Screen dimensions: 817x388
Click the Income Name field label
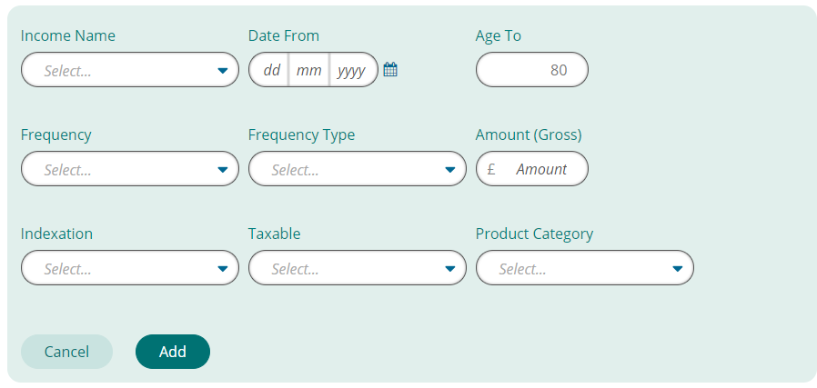click(68, 36)
